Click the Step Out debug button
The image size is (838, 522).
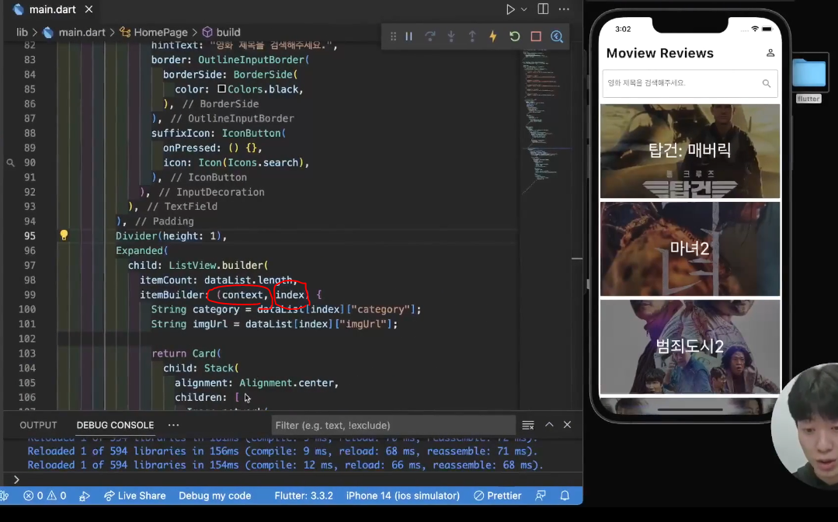click(472, 37)
